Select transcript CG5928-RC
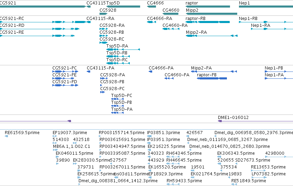 104,43
